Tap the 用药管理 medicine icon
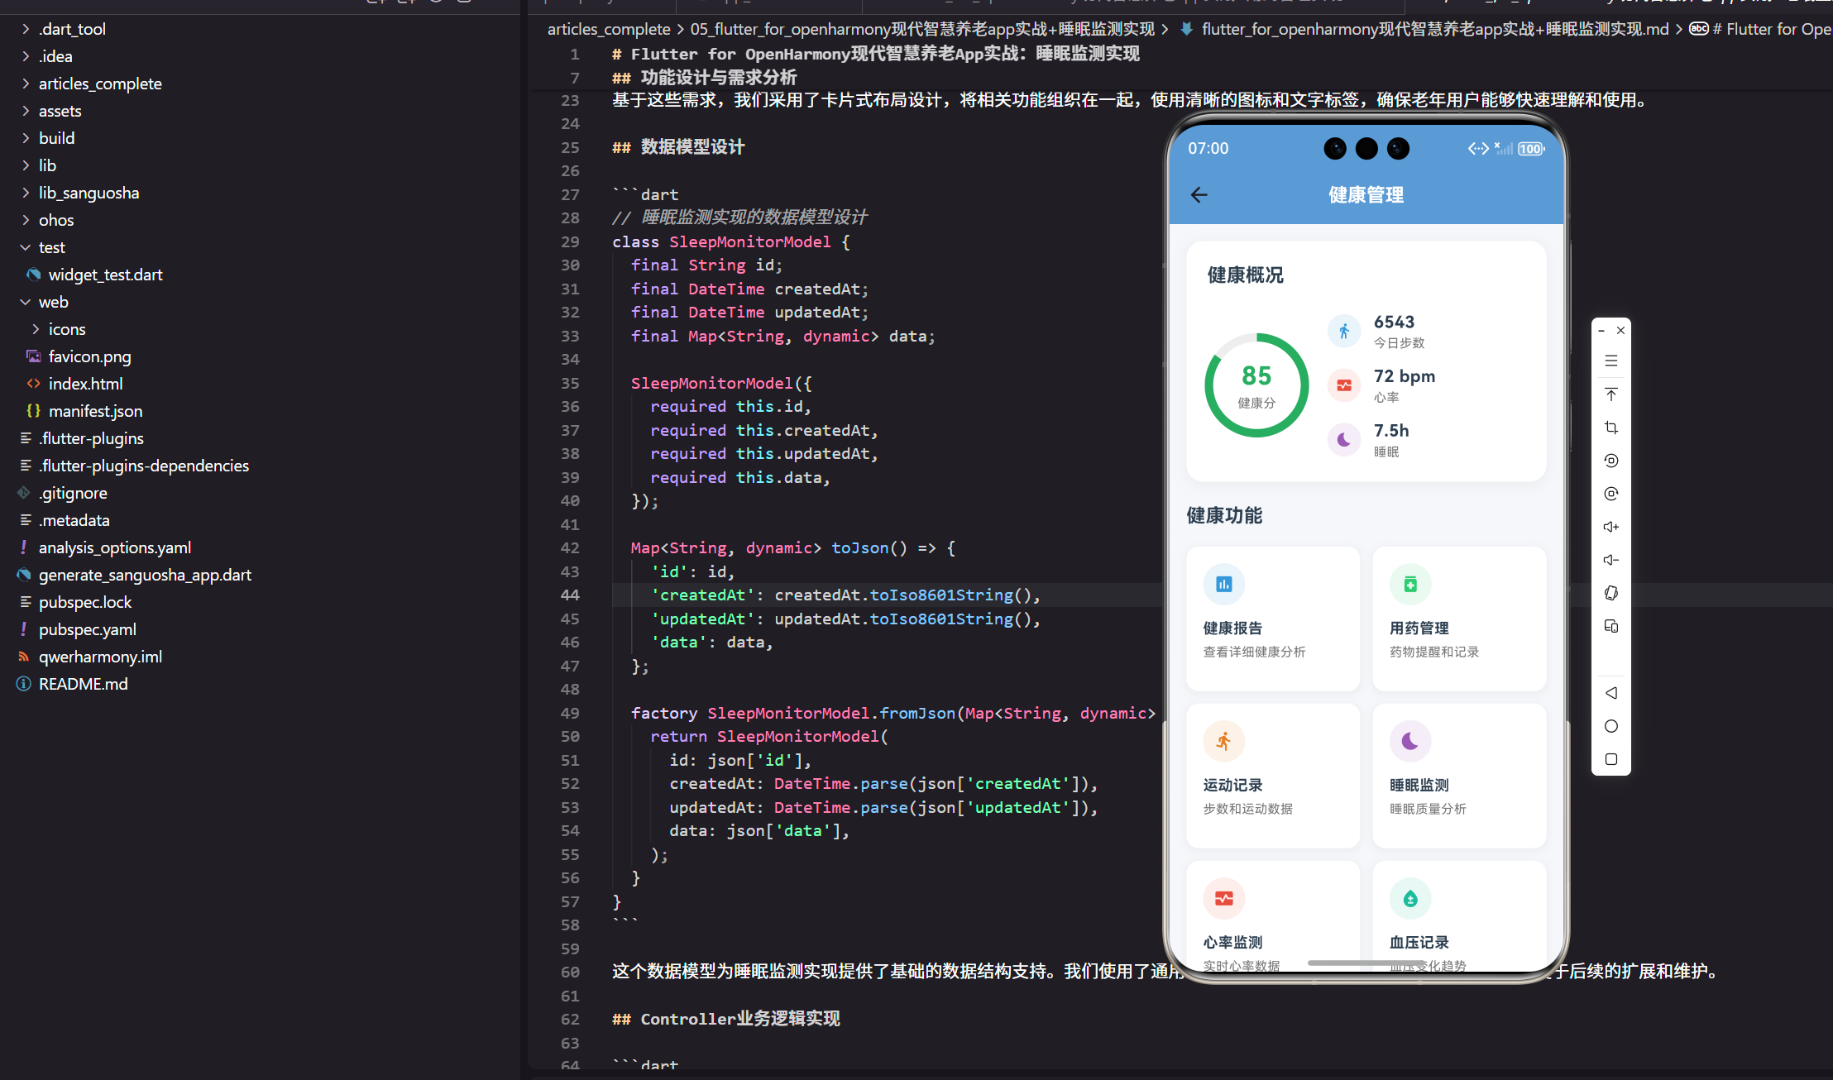Screen dimensions: 1833x1080 click(x=1410, y=585)
